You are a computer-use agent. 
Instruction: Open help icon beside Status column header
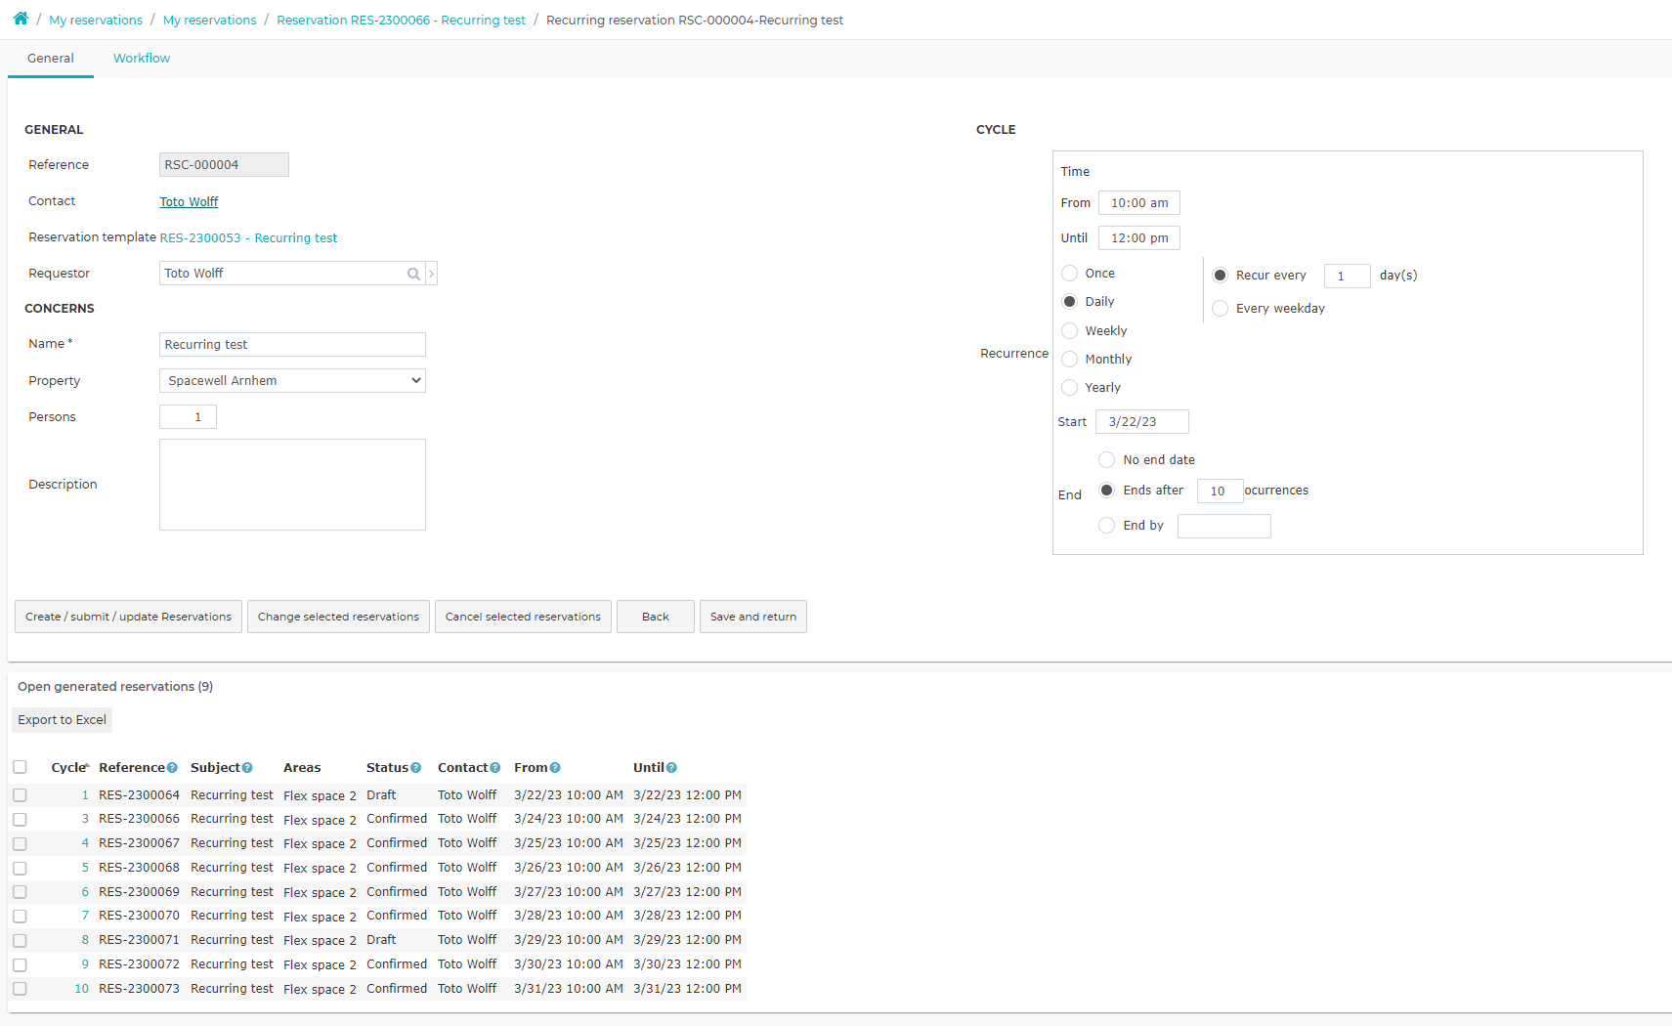click(415, 768)
